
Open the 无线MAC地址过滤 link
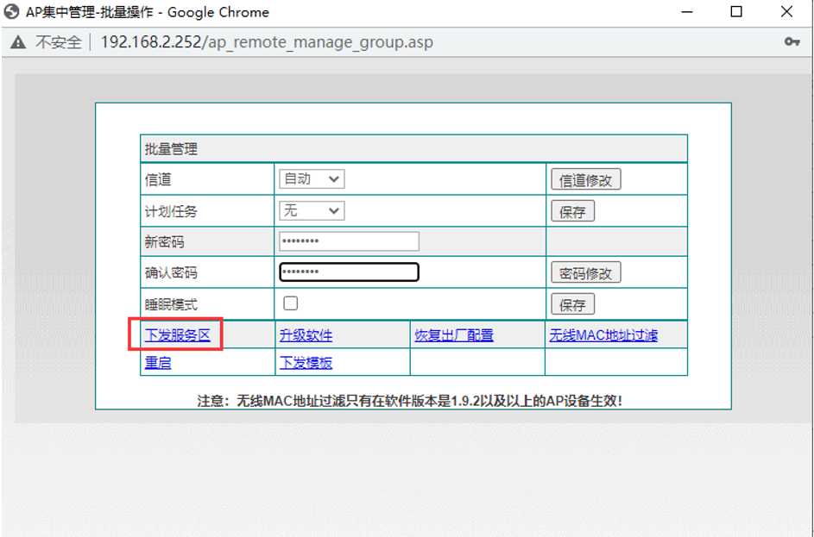pyautogui.click(x=603, y=335)
